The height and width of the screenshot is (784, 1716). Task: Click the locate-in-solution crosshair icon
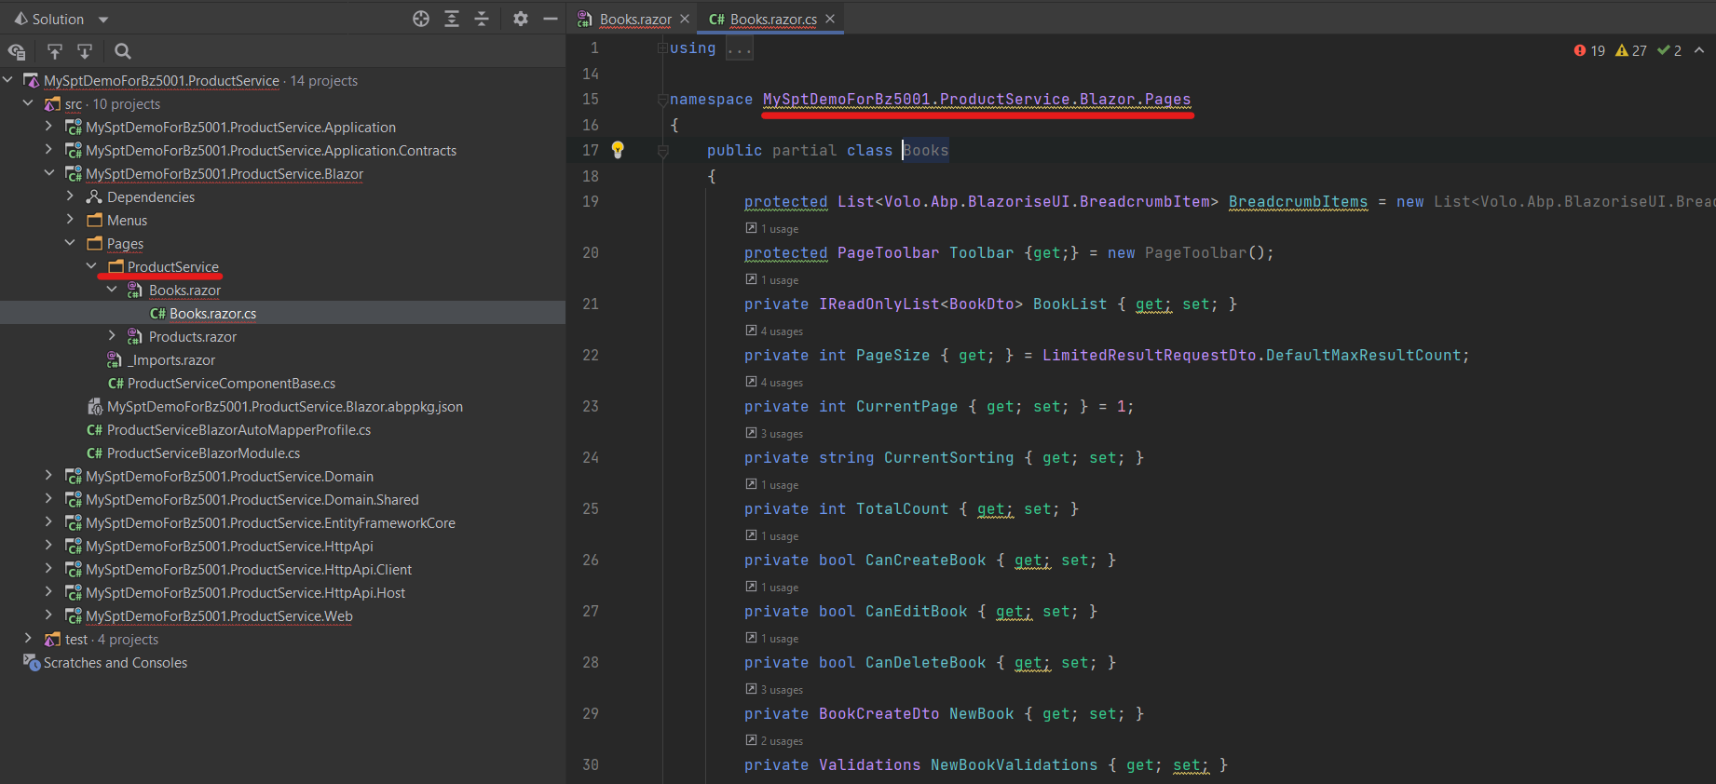(421, 19)
